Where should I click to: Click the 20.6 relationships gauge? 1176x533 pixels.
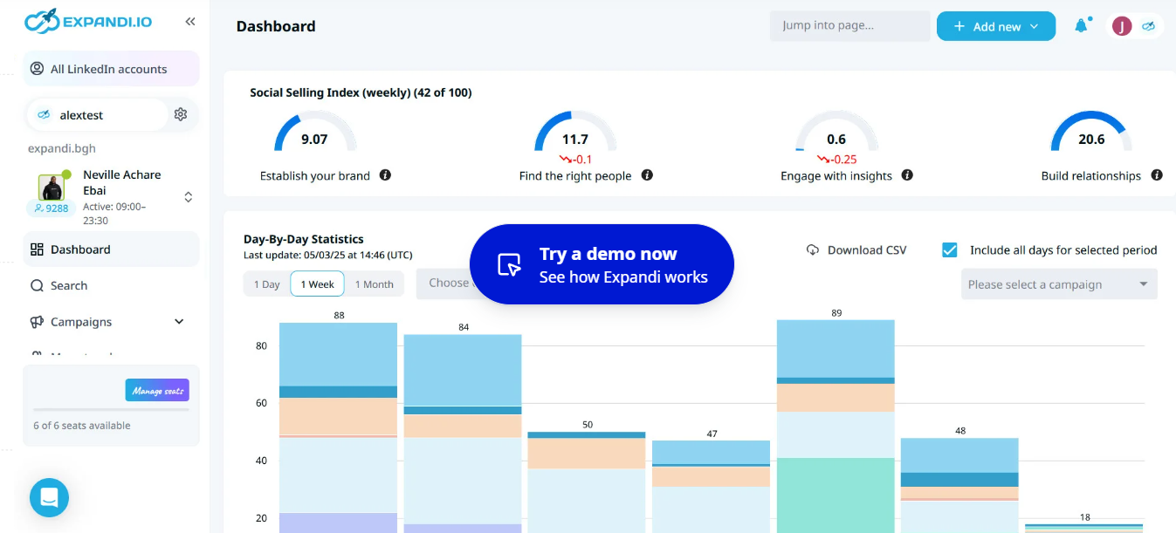[x=1091, y=132]
